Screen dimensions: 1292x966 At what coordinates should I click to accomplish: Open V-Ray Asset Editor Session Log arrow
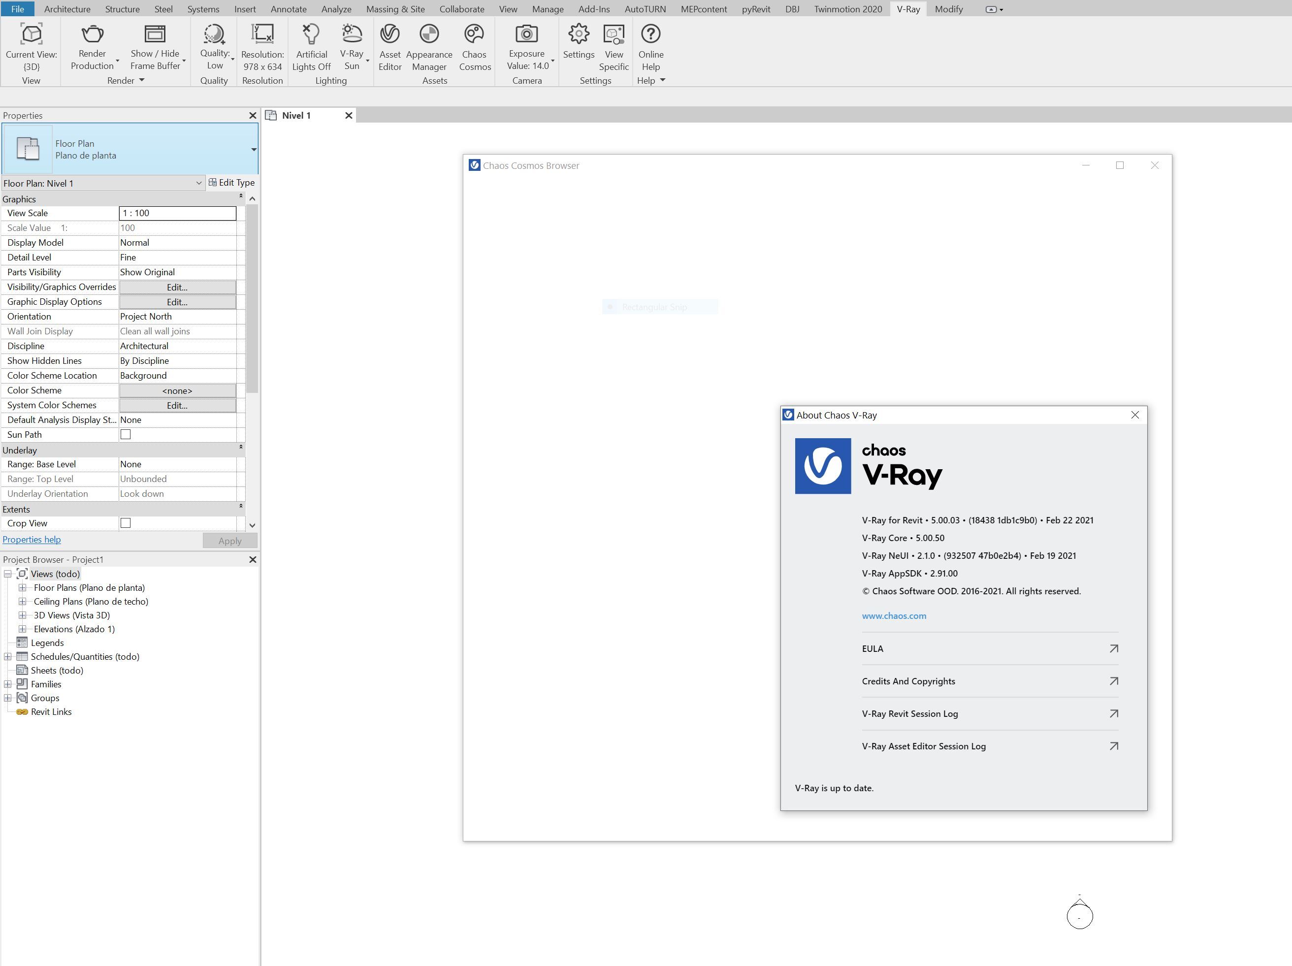[x=1114, y=746]
